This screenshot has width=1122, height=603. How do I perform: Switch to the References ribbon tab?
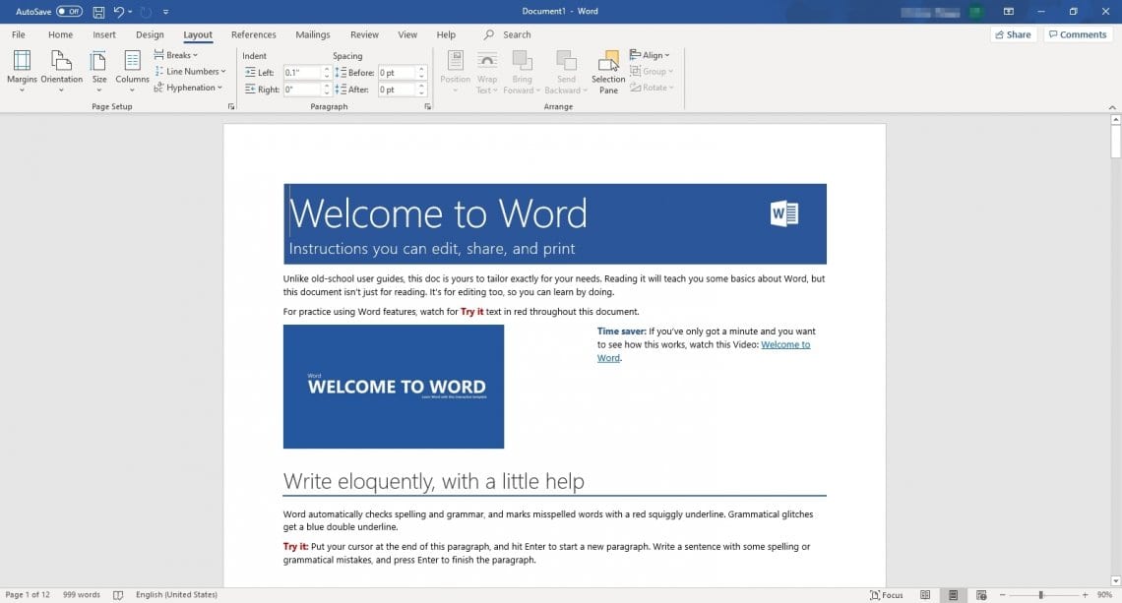point(254,33)
